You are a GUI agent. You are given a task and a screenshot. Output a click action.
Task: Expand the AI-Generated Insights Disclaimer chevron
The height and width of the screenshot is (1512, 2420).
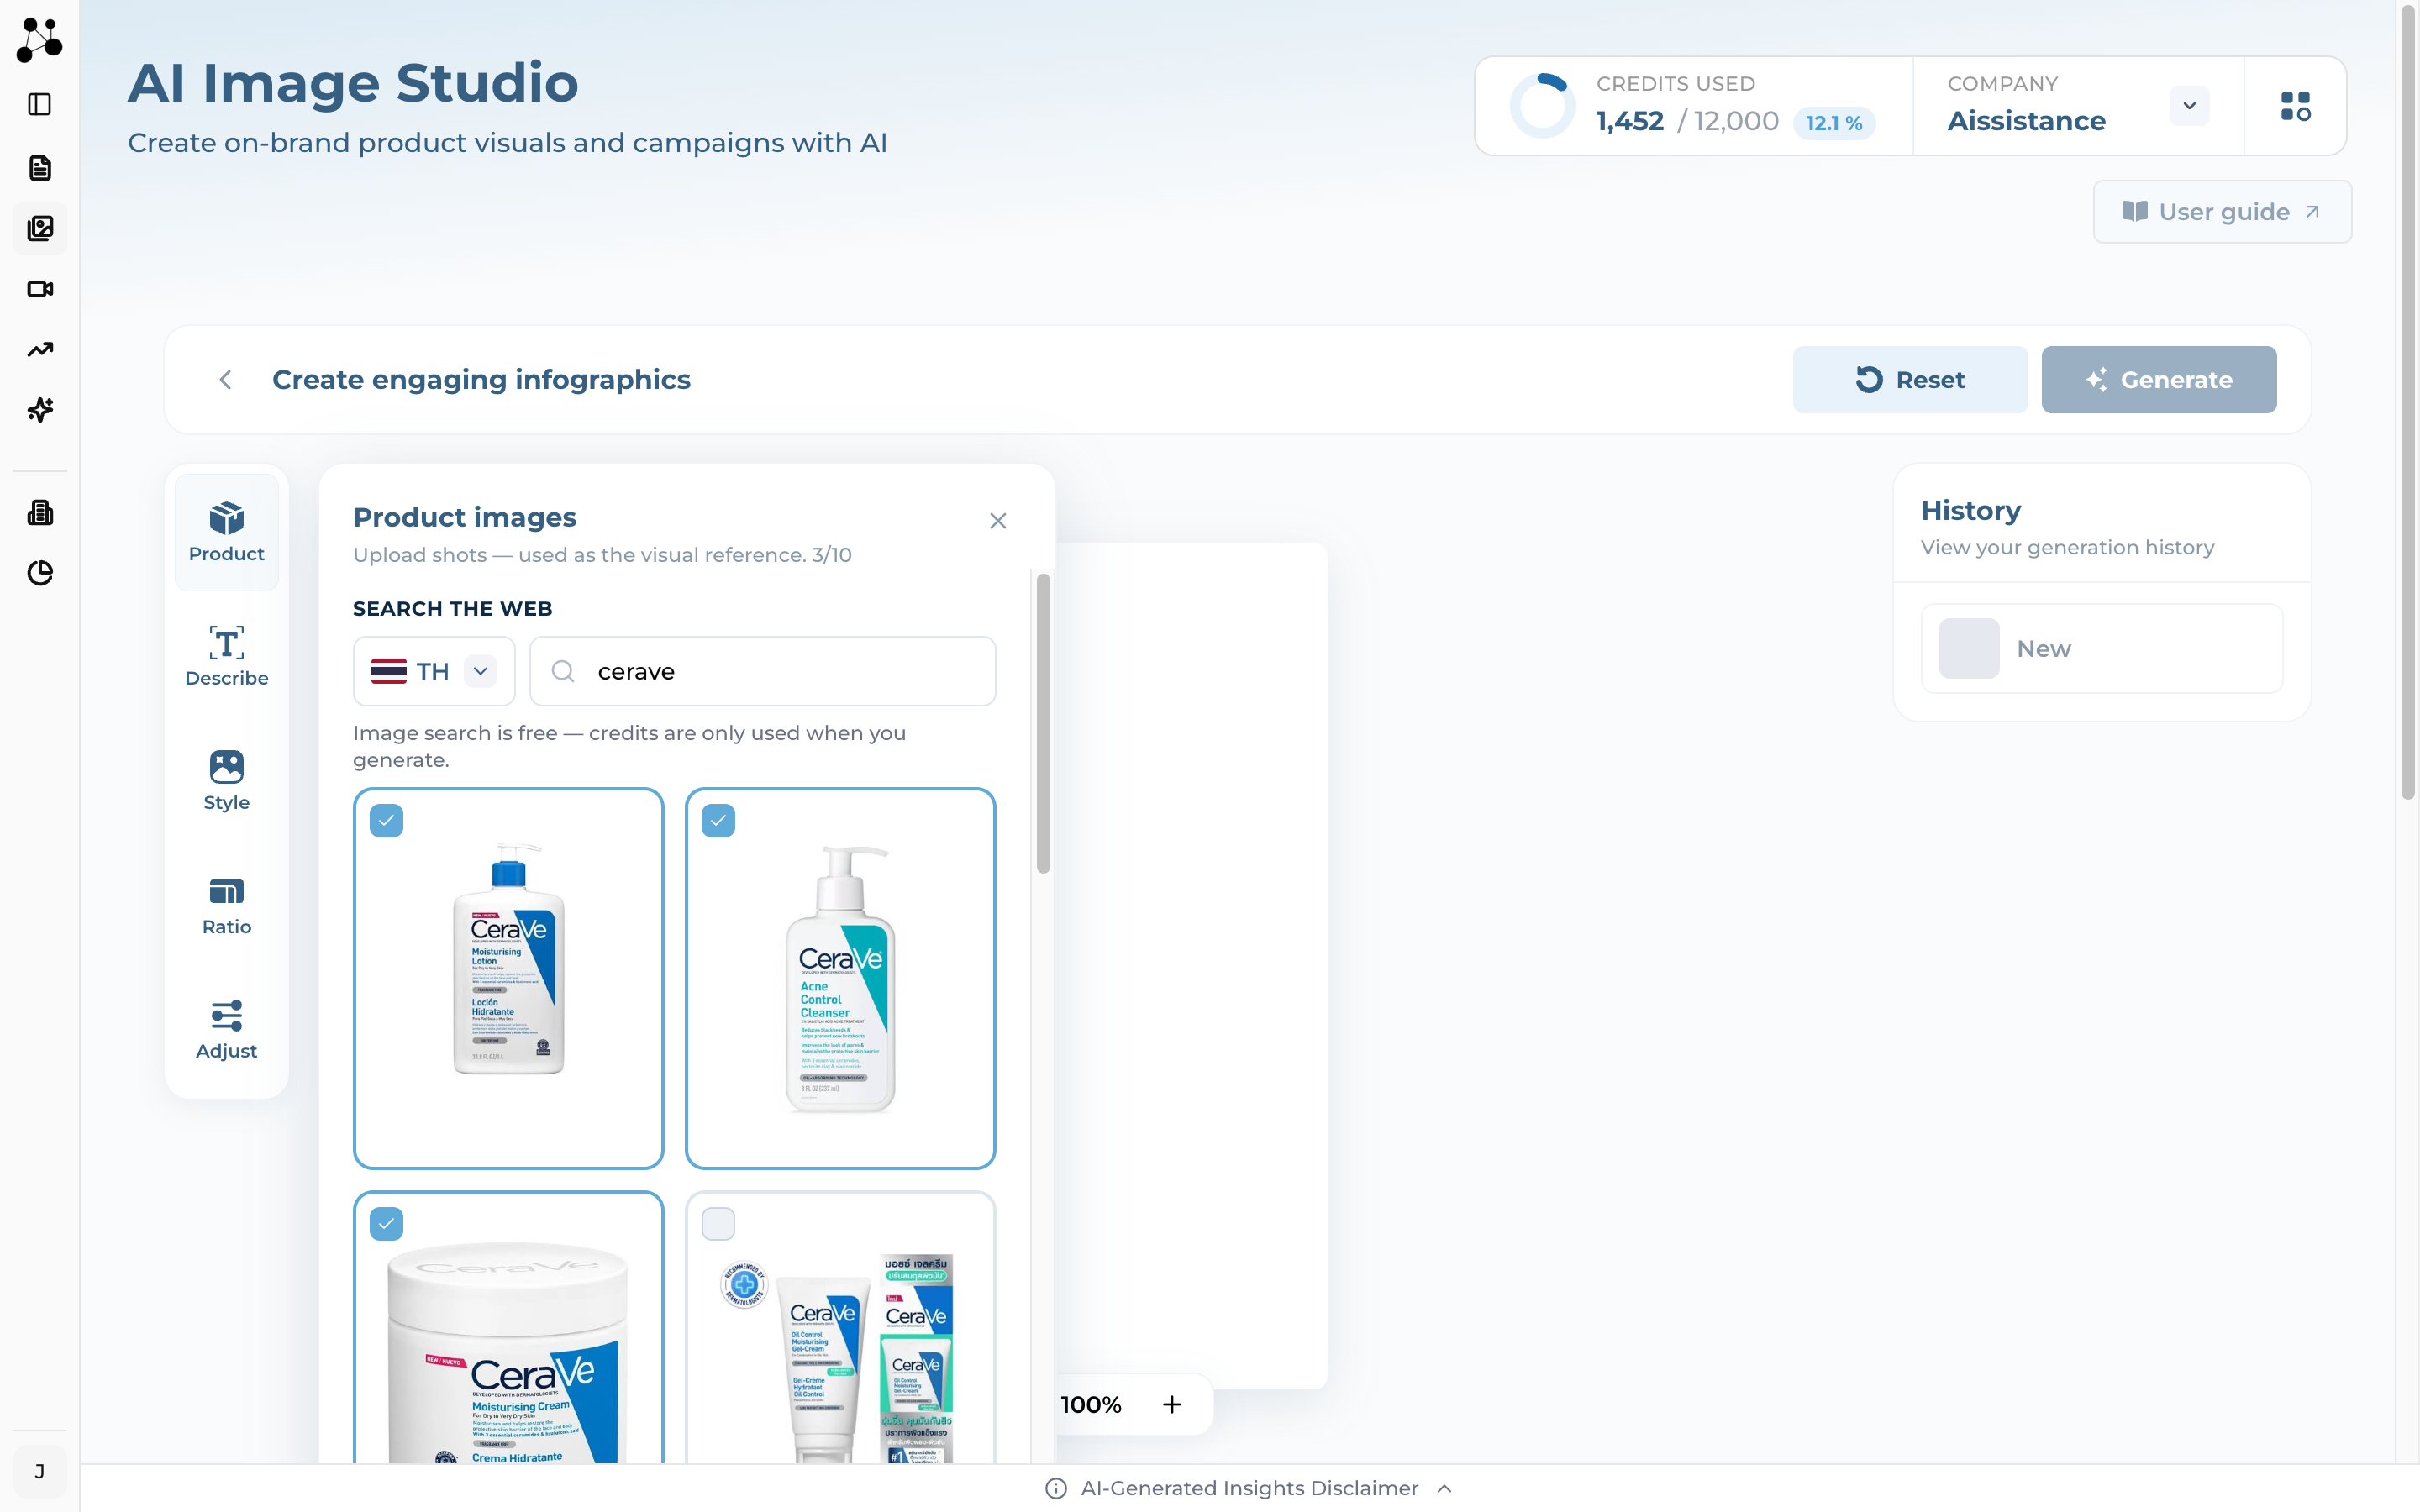click(1444, 1488)
